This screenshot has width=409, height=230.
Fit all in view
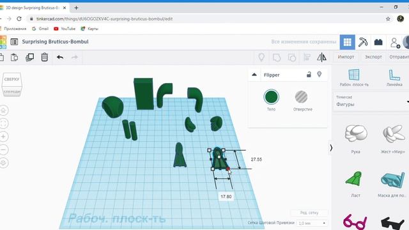click(3, 123)
